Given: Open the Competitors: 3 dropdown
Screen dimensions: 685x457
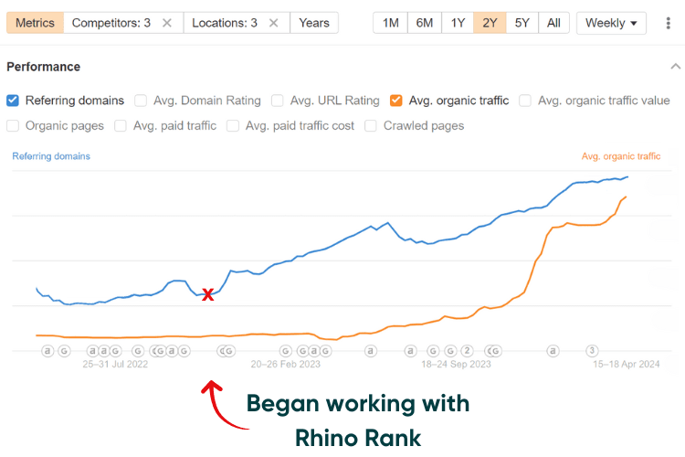Looking at the screenshot, I should [x=111, y=23].
